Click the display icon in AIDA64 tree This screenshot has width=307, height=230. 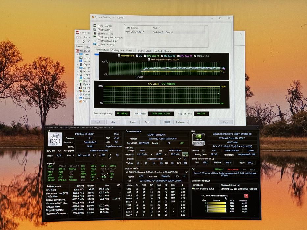81,68
